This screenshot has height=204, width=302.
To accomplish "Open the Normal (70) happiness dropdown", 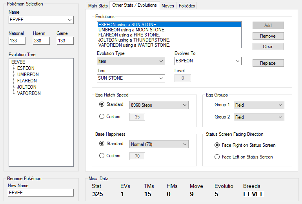I will tap(159, 144).
